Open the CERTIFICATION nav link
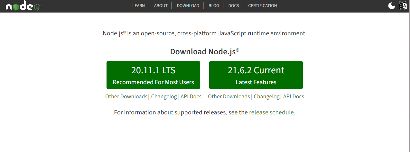Screen dimensions: 410x152 point(263,5)
